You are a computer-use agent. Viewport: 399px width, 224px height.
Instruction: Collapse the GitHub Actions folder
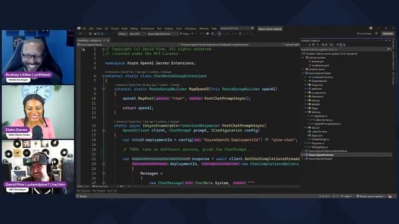coord(304,58)
